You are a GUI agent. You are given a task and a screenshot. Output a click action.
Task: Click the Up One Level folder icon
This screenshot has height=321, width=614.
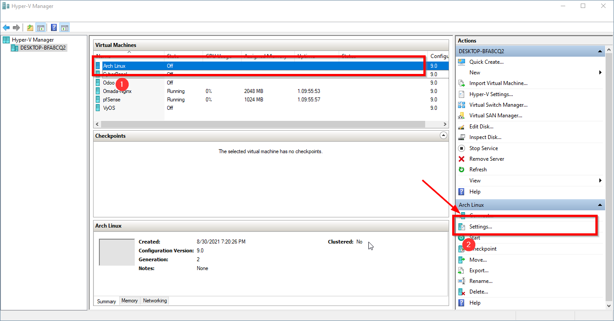coord(30,27)
